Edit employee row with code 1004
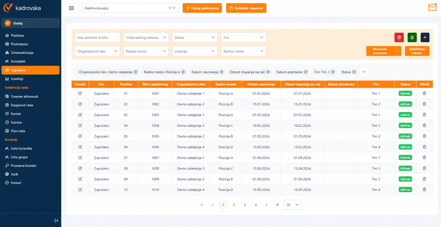The width and height of the screenshot is (441, 227). click(80, 125)
